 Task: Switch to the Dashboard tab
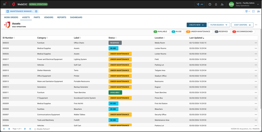tap(76, 17)
